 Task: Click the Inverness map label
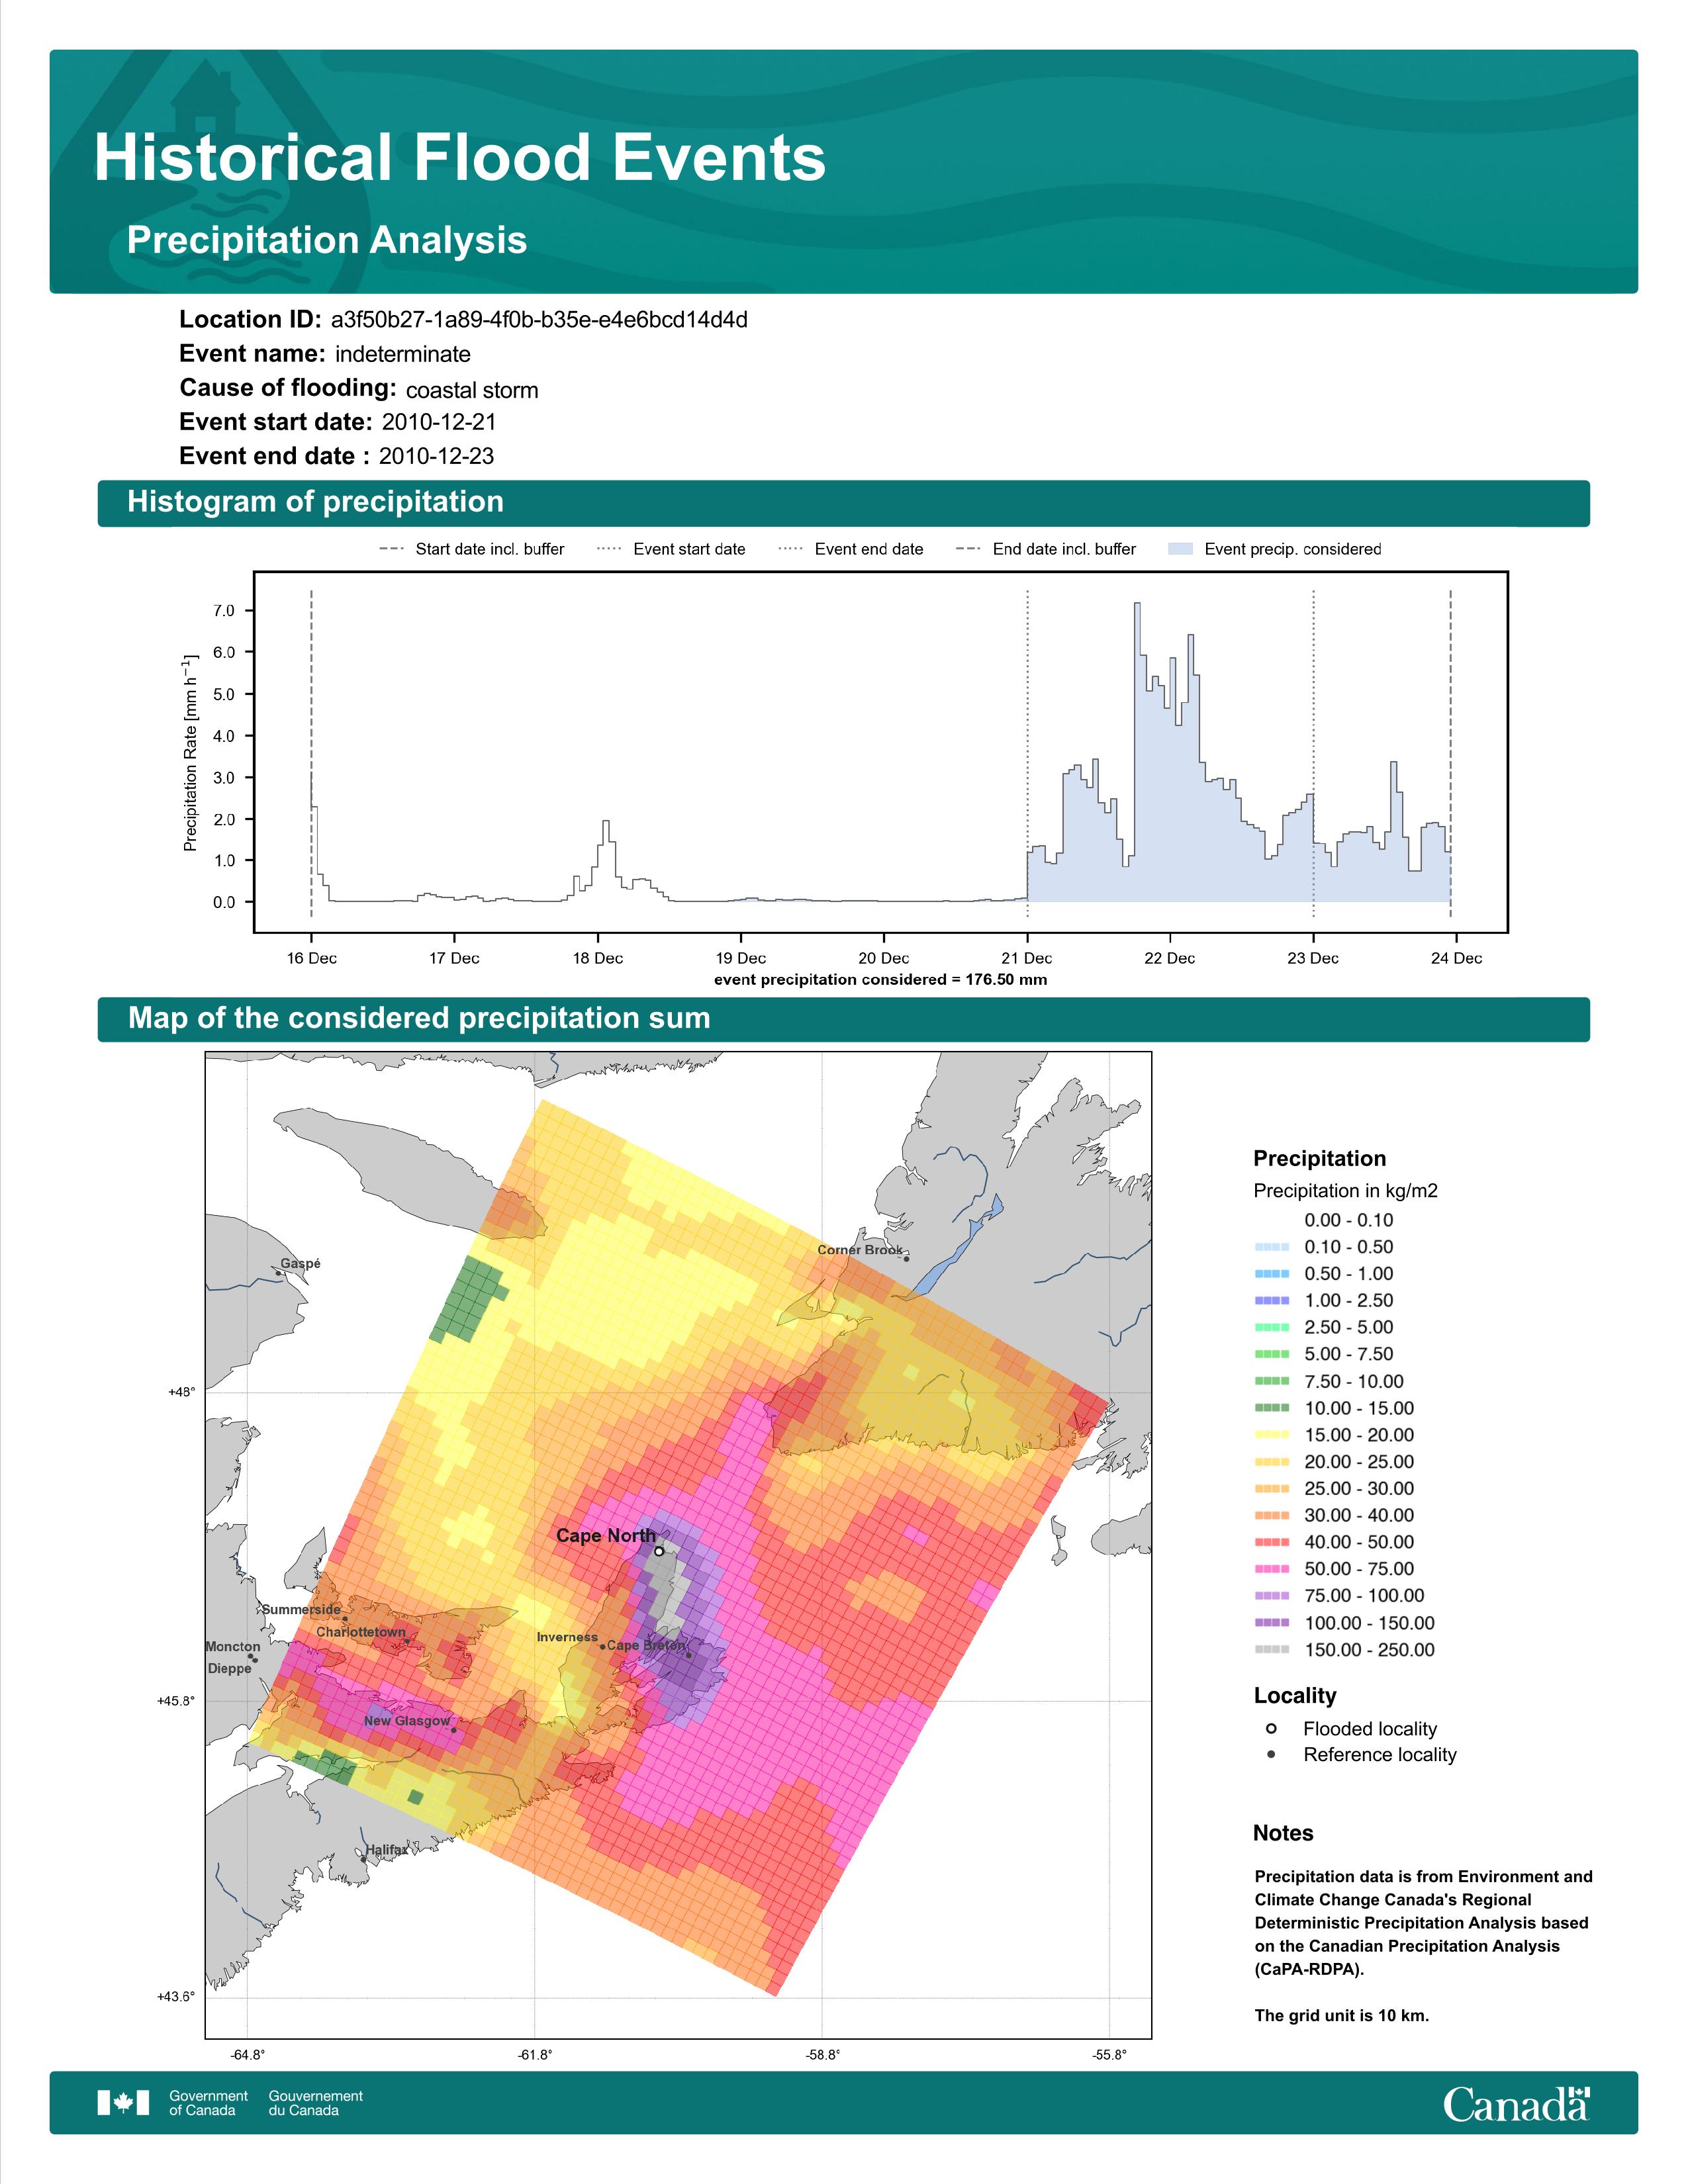coord(567,1637)
